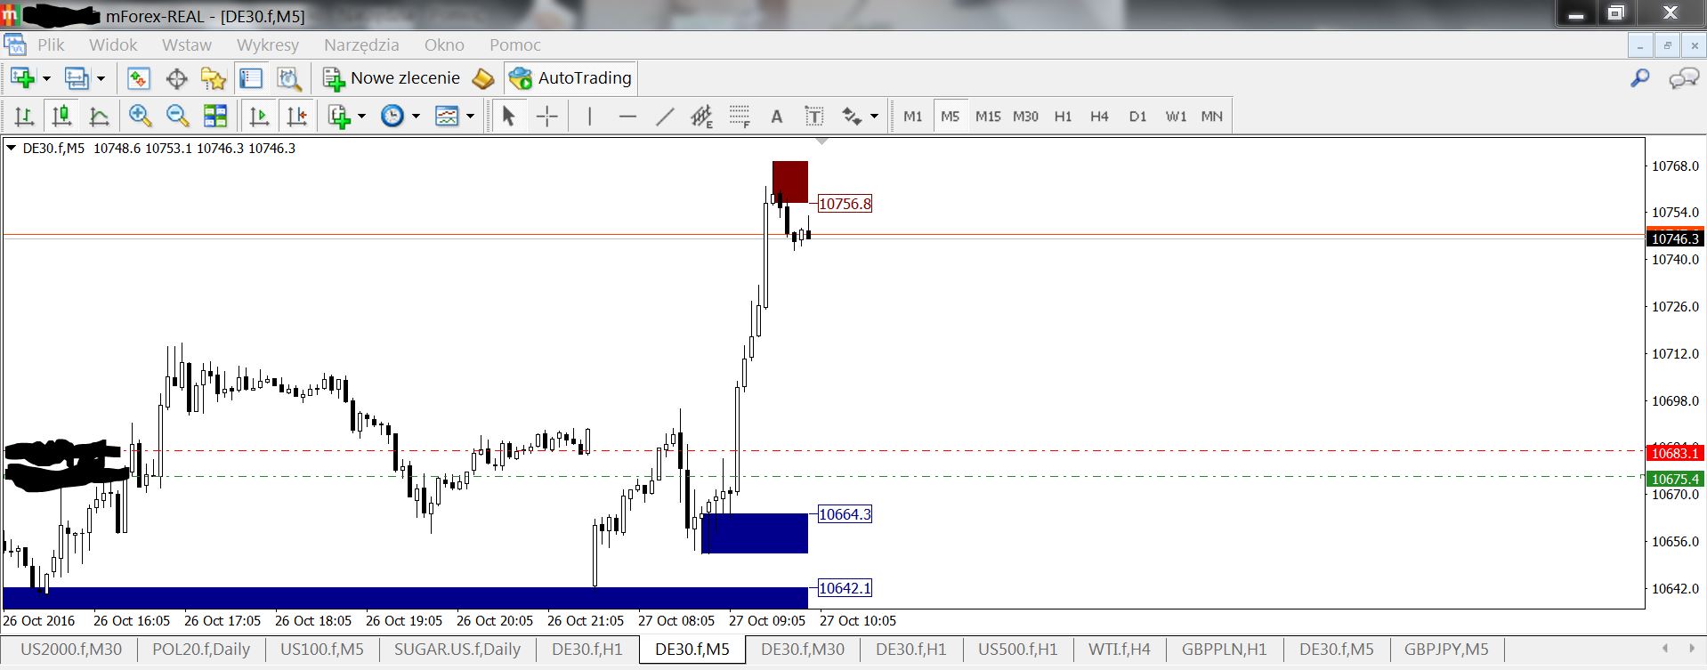Click the Templates icon
The height and width of the screenshot is (670, 1707).
447,116
